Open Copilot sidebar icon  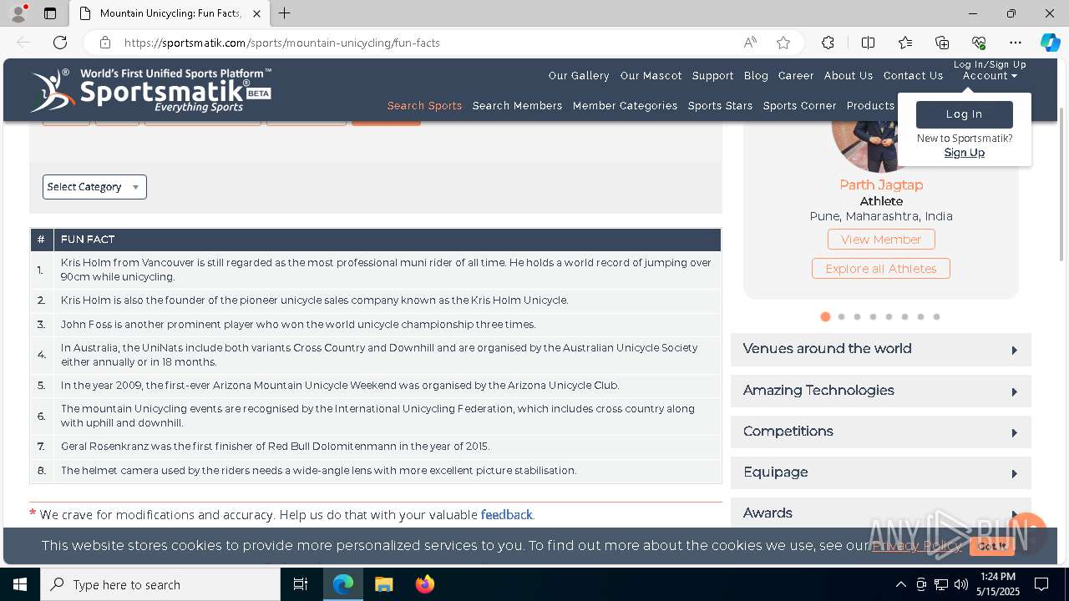coord(1050,43)
